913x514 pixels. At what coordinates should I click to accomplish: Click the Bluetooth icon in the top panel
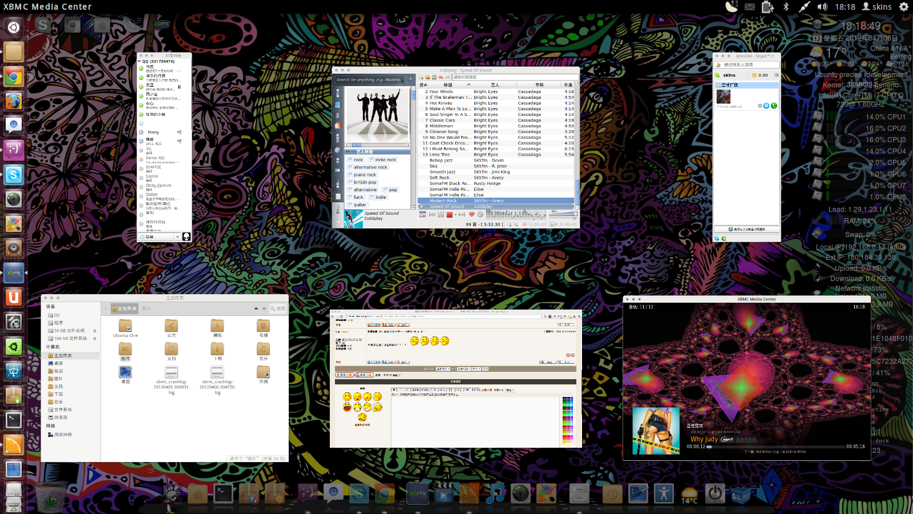pyautogui.click(x=786, y=7)
